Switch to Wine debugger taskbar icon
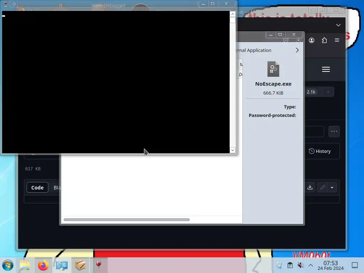The image size is (364, 273). coord(99,265)
